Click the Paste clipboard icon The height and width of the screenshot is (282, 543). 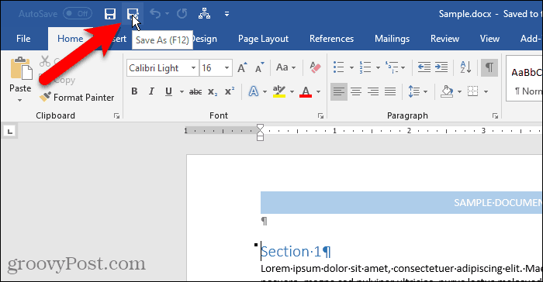[21, 69]
